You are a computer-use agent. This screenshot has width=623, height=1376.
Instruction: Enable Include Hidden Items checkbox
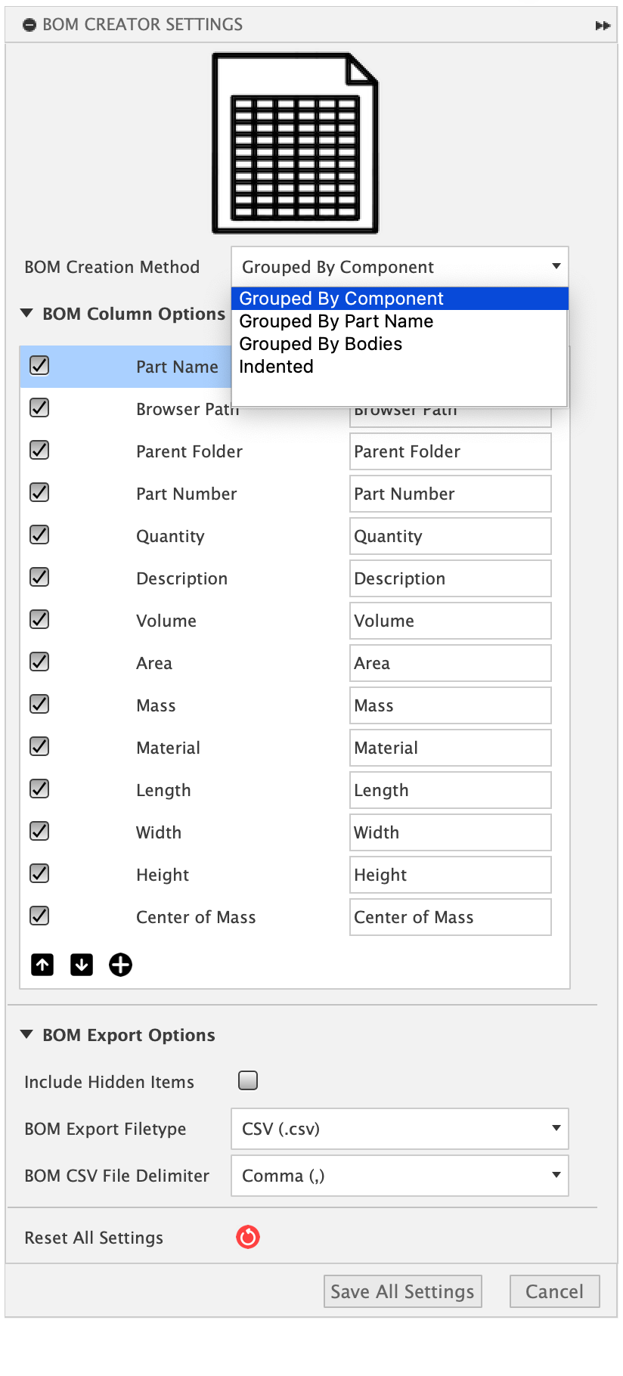point(248,1080)
